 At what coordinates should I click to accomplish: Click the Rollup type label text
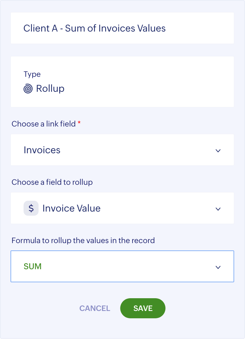coord(51,89)
